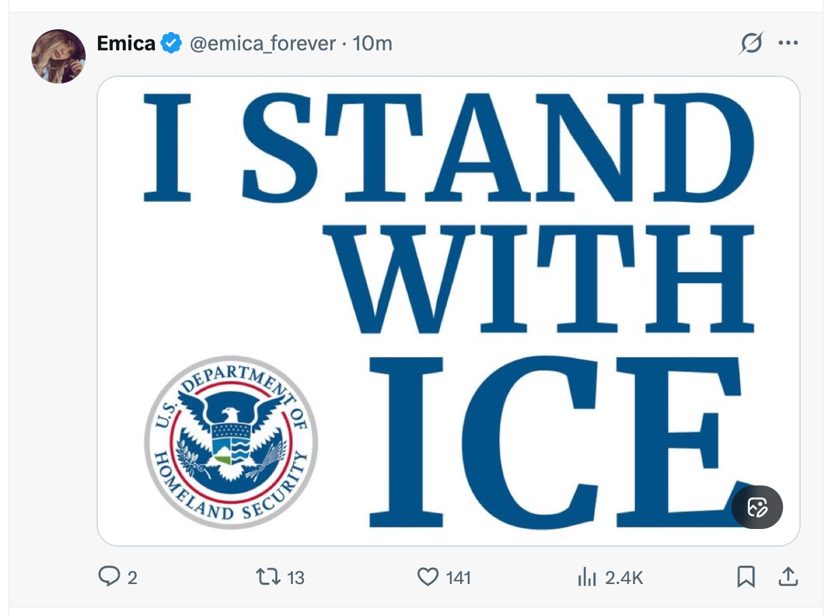The image size is (832, 616).
Task: Open Emica's profile picture avatar
Action: click(58, 56)
